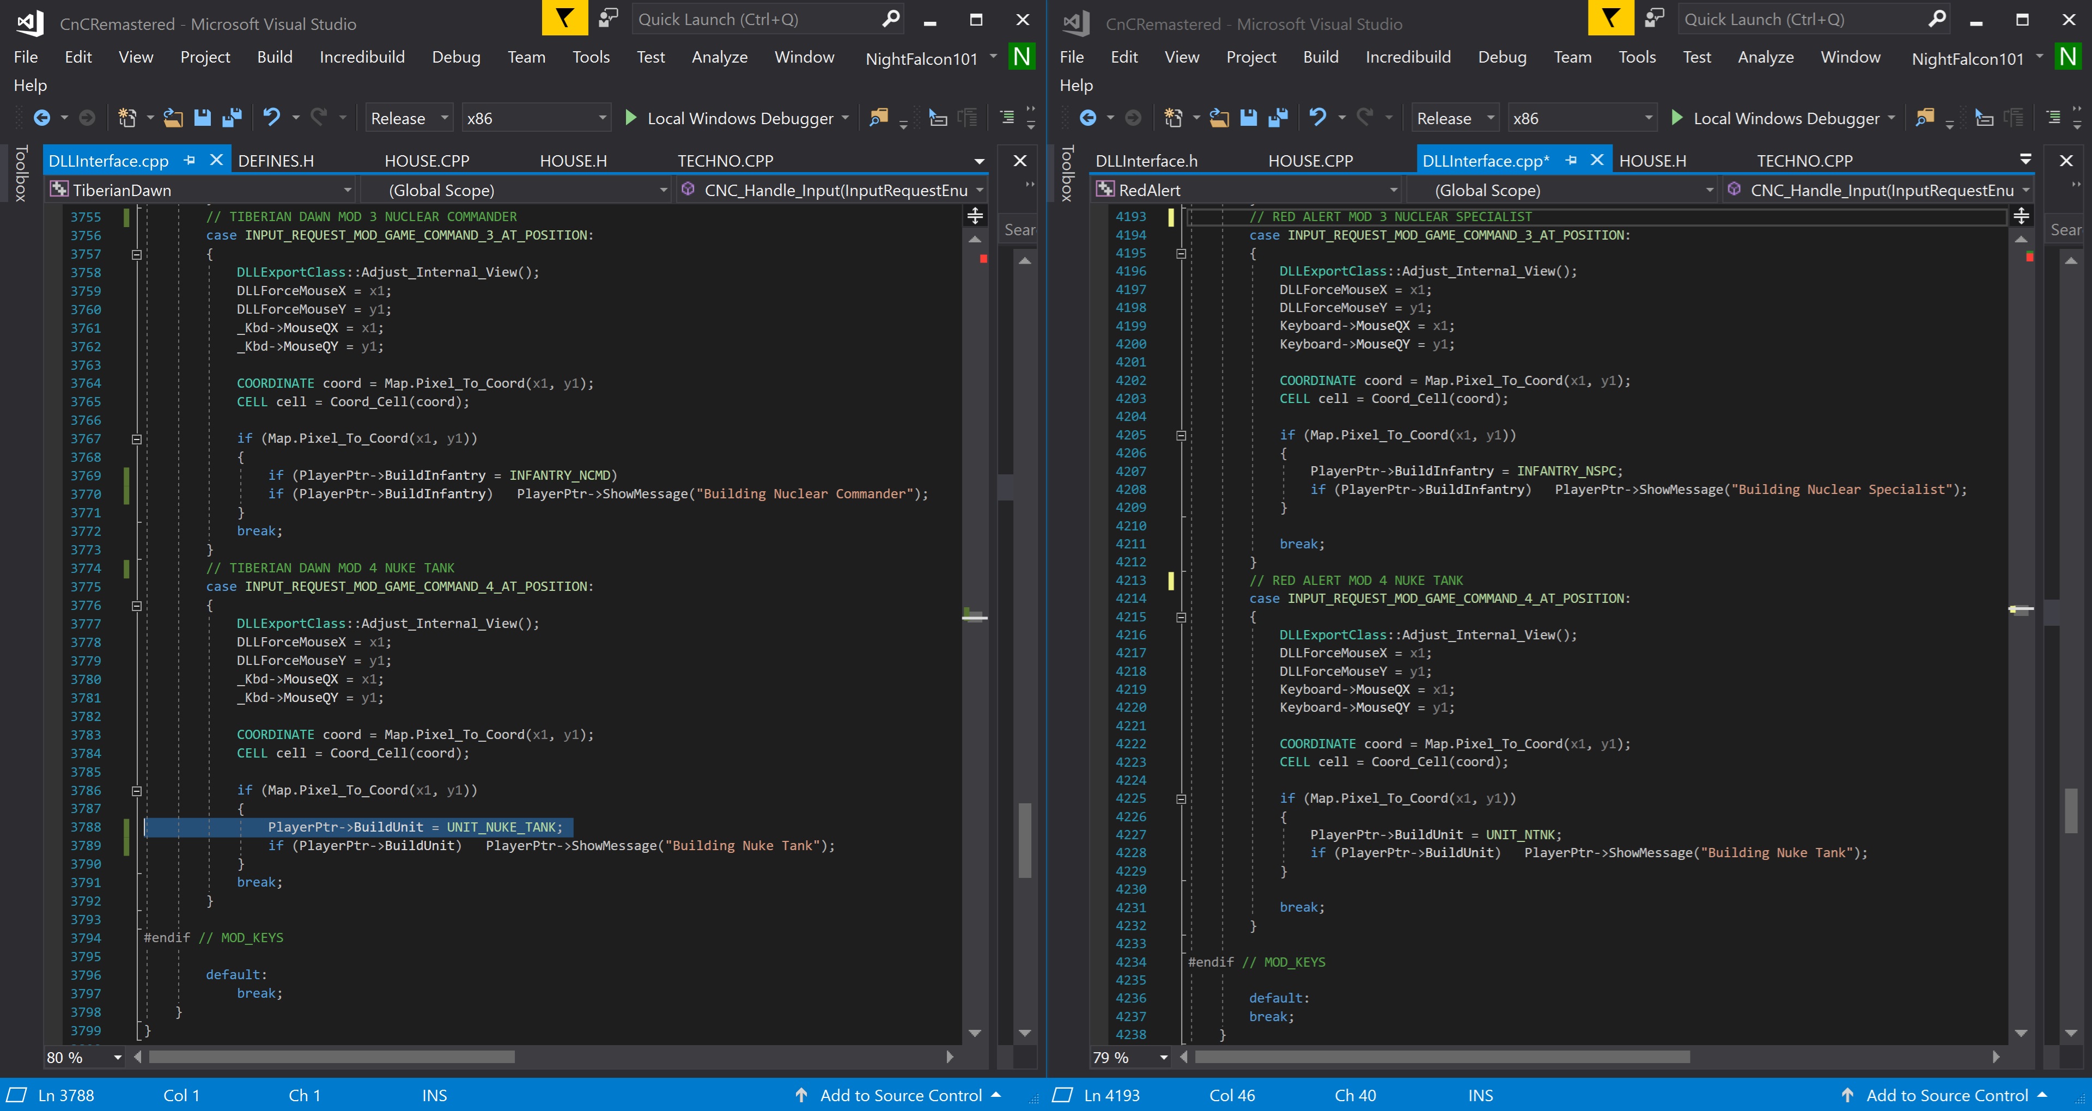Click horizontal scrollbar thumb in left editor
Viewport: 2092px width, 1111px height.
point(331,1057)
